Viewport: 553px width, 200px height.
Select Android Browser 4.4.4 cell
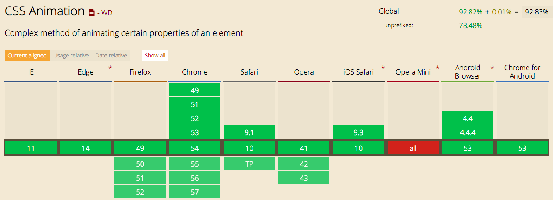pyautogui.click(x=467, y=132)
